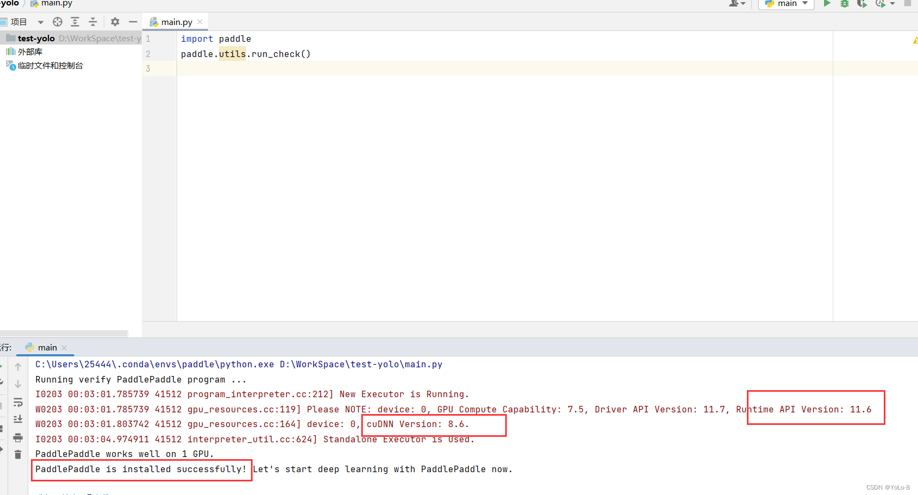Select the test-yolo project folder
The height and width of the screenshot is (495, 918).
71,38
